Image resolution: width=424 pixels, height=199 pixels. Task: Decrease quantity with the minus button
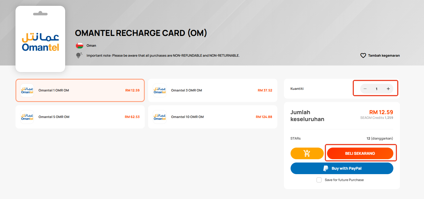coord(365,89)
